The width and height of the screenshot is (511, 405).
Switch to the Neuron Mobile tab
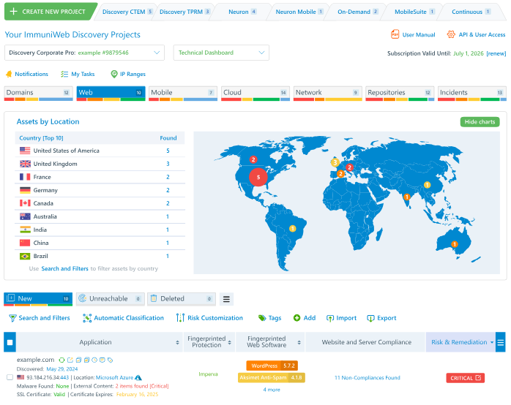(x=299, y=12)
